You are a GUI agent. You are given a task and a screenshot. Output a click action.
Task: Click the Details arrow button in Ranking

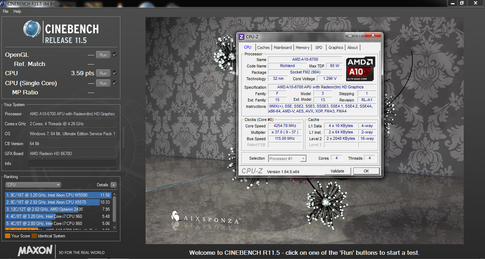(113, 185)
